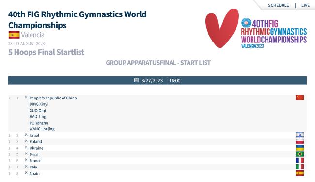Click the Ukraine flag icon
315x182 pixels.
click(x=299, y=148)
